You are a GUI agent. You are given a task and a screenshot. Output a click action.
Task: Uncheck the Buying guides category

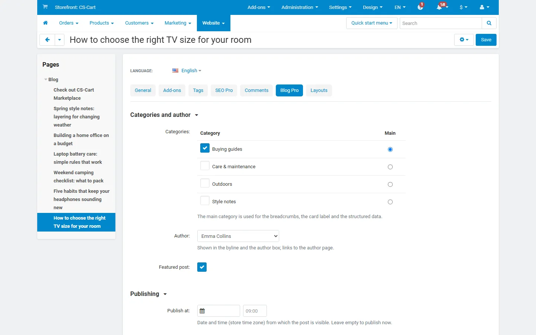click(205, 148)
